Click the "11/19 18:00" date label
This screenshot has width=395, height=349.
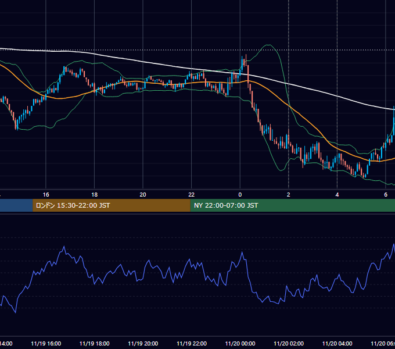point(95,344)
